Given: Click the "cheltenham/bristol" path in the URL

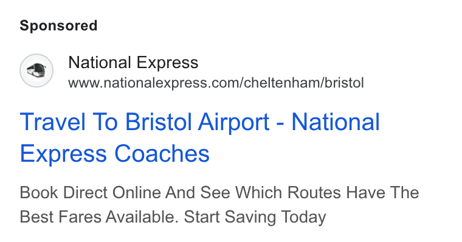Looking at the screenshot, I should (x=304, y=83).
